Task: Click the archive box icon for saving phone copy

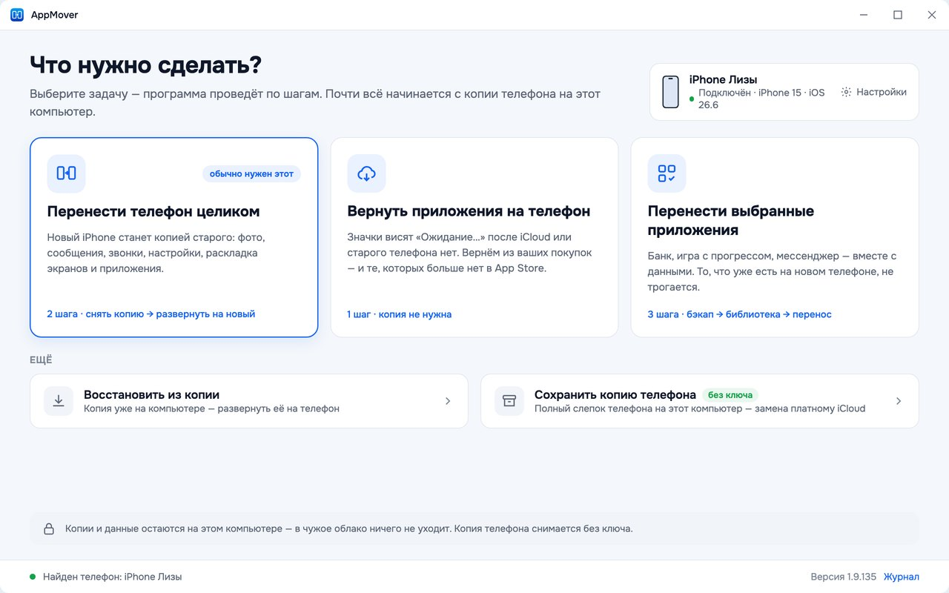Action: click(x=509, y=401)
